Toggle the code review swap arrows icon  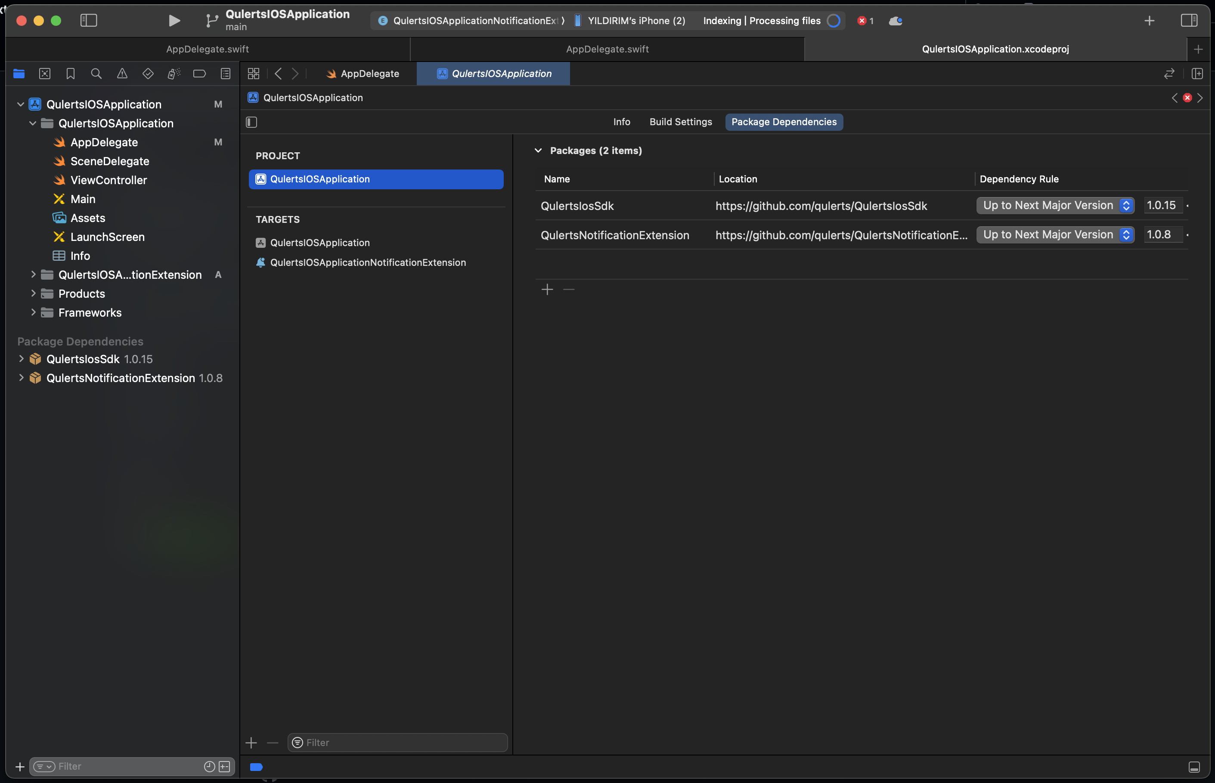coord(1169,74)
